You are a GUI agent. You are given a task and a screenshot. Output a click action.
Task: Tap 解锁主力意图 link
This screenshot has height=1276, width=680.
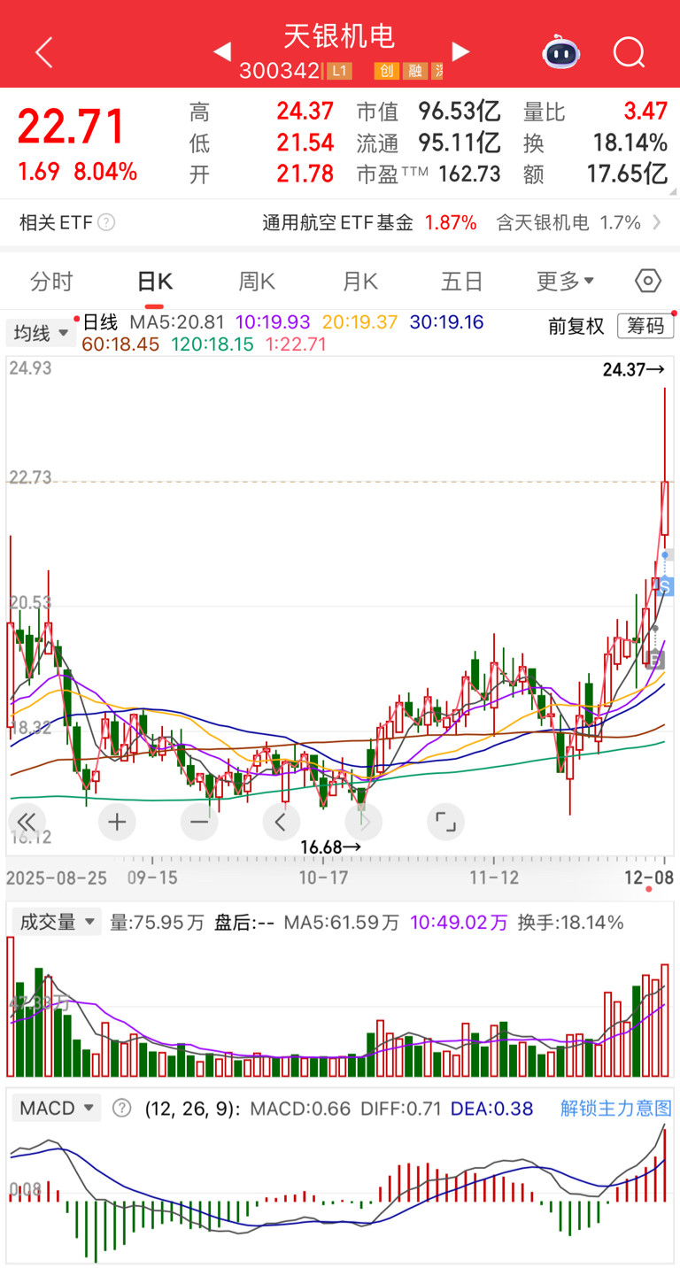pyautogui.click(x=616, y=1108)
